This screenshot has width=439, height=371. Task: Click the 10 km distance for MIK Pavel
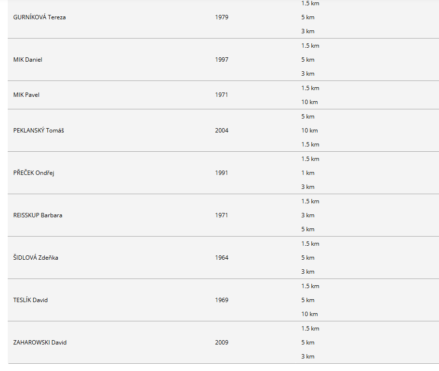[x=310, y=102]
